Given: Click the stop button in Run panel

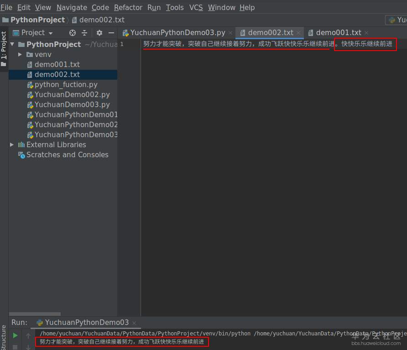Looking at the screenshot, I should point(15,347).
